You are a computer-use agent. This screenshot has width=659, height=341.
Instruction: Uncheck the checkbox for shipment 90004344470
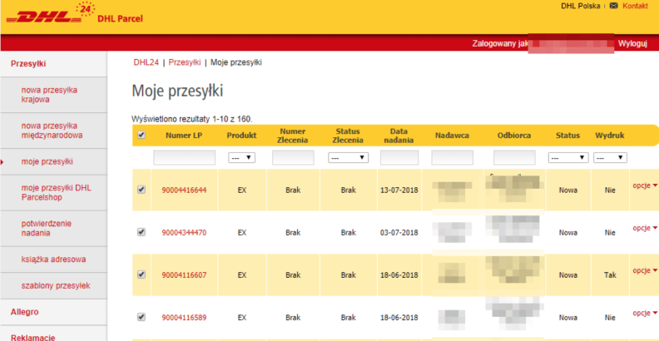[x=141, y=232]
